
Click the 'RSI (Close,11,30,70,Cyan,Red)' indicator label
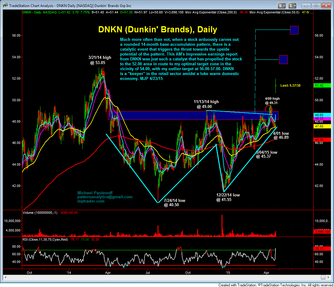(45, 240)
